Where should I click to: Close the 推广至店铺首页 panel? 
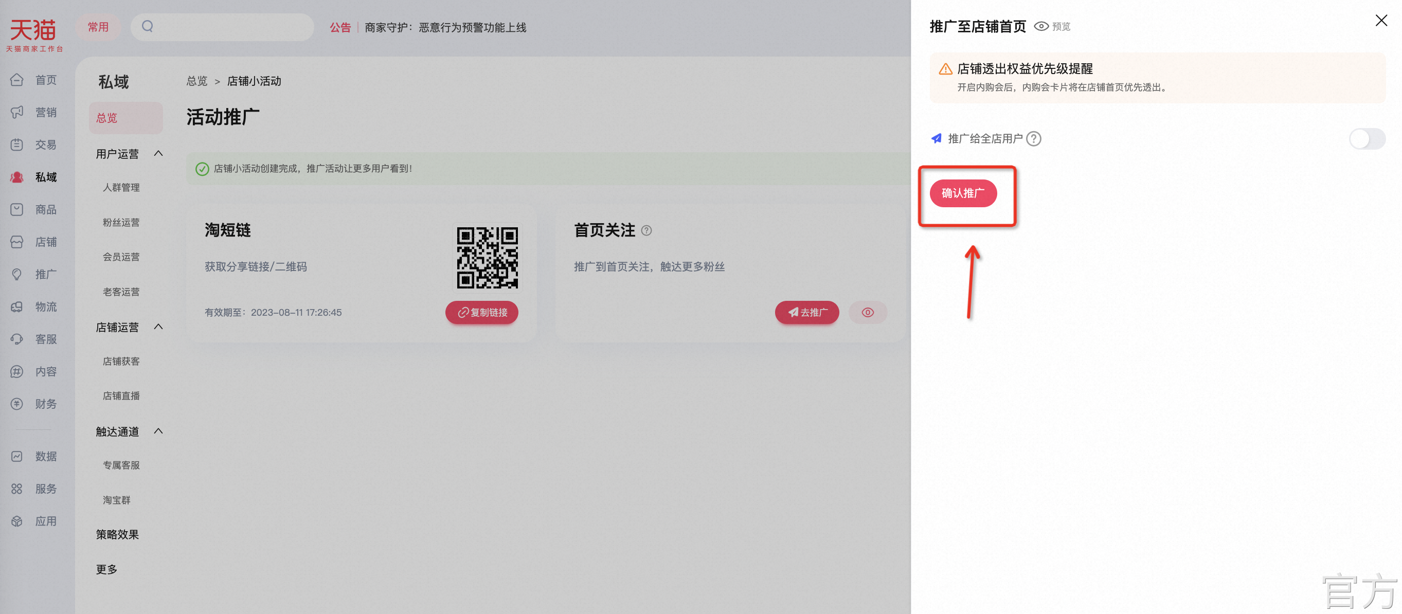coord(1381,21)
